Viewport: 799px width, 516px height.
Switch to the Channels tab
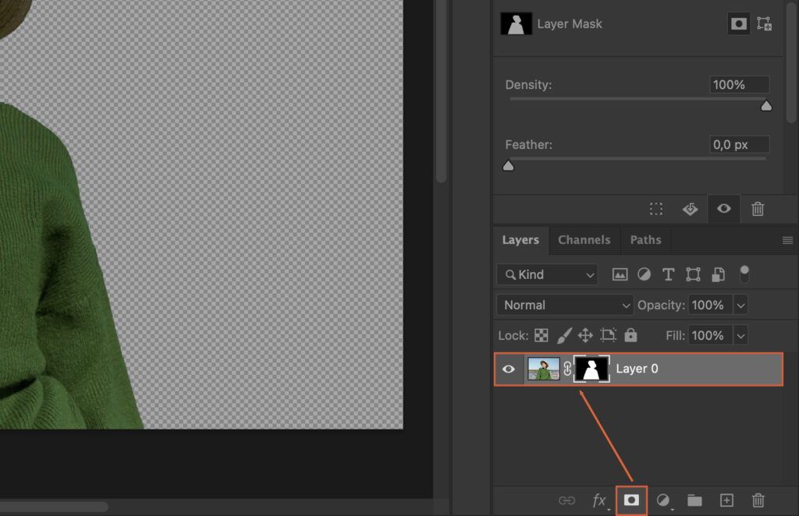pyautogui.click(x=584, y=240)
